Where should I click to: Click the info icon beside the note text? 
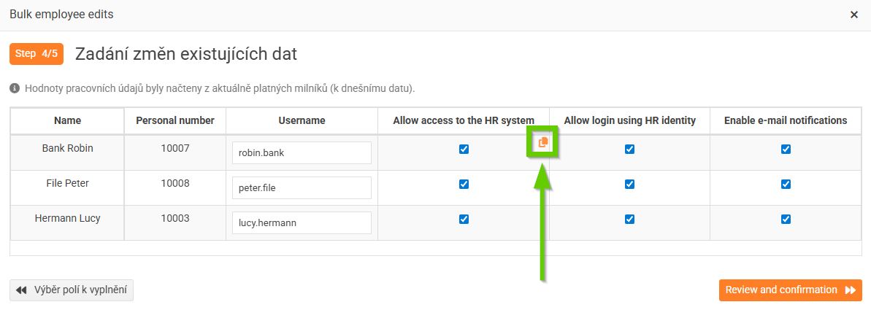click(15, 88)
